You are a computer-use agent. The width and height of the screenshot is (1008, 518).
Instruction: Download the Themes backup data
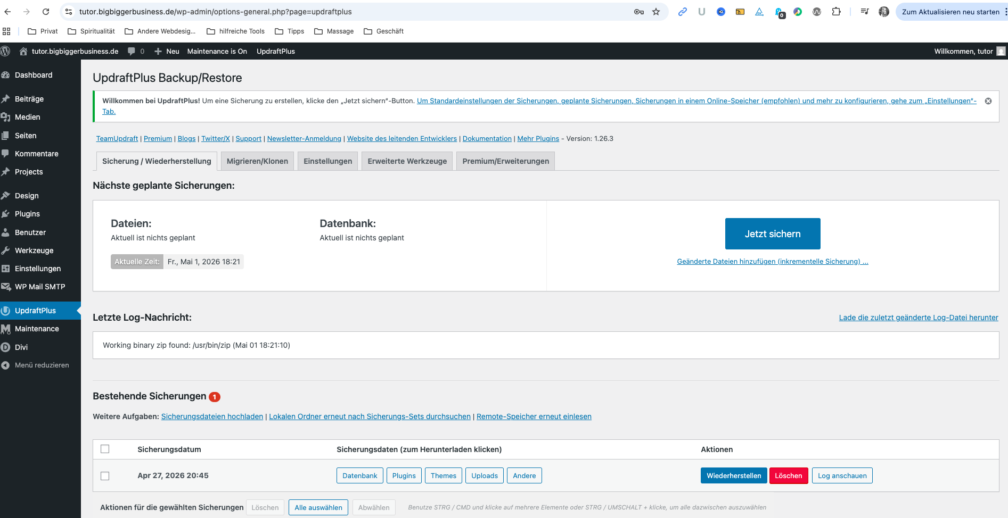click(x=444, y=475)
